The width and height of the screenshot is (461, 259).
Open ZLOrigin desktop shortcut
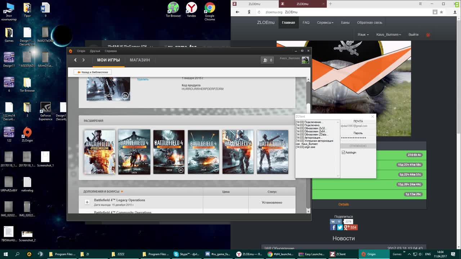click(x=27, y=135)
